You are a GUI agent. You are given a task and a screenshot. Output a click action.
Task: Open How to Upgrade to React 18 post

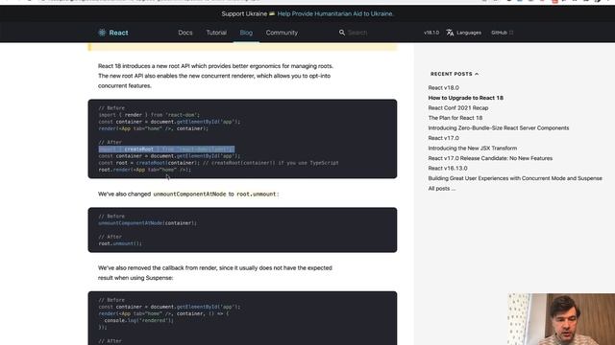(465, 98)
